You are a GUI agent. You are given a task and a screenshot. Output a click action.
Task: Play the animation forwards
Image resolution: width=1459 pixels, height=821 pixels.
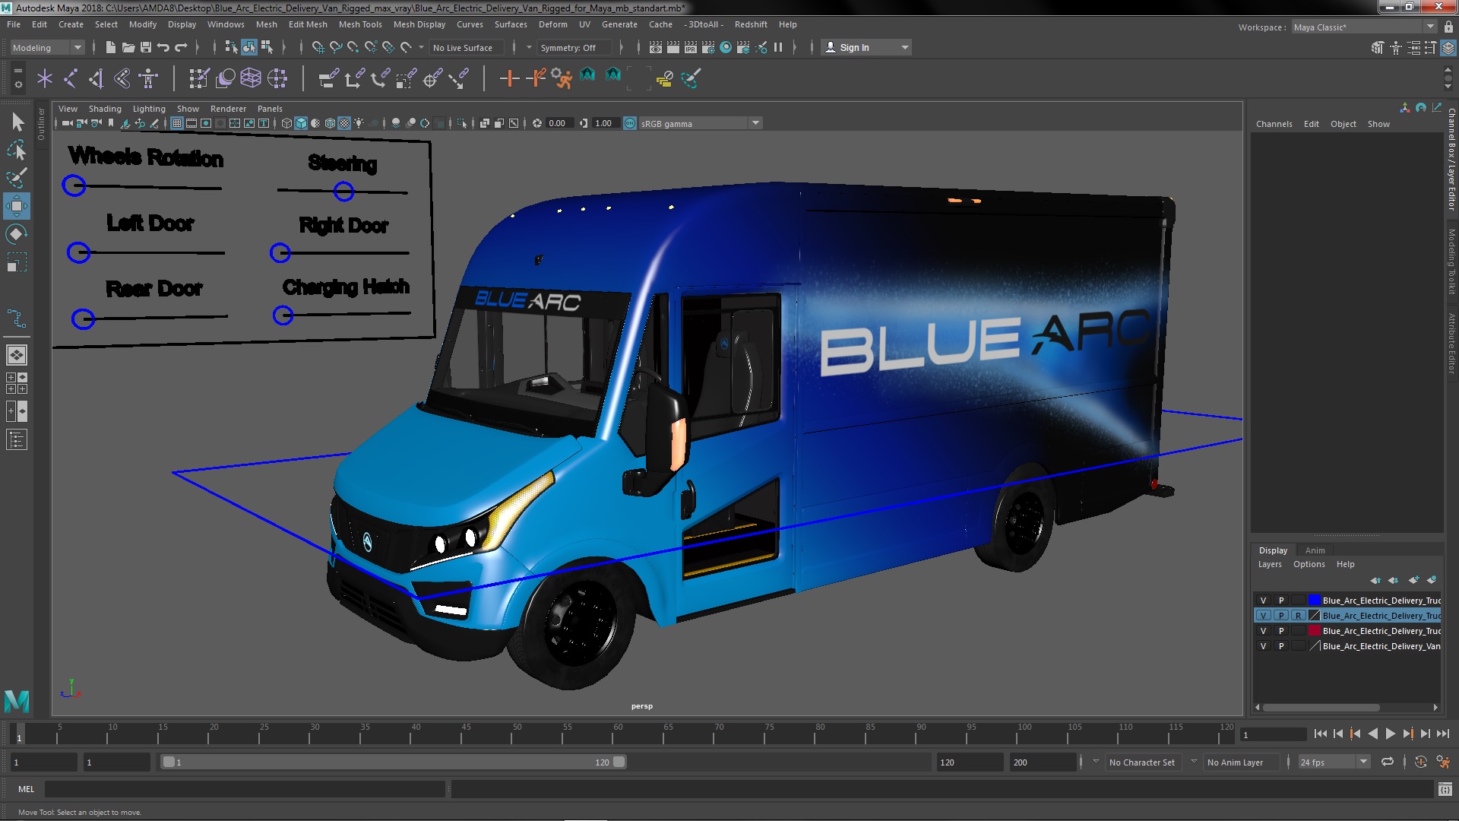(1390, 734)
